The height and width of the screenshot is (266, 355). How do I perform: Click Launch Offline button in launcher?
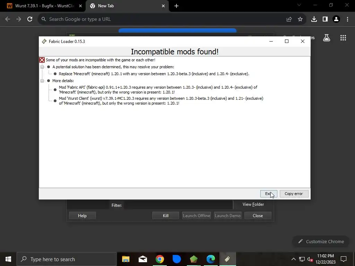click(x=197, y=215)
